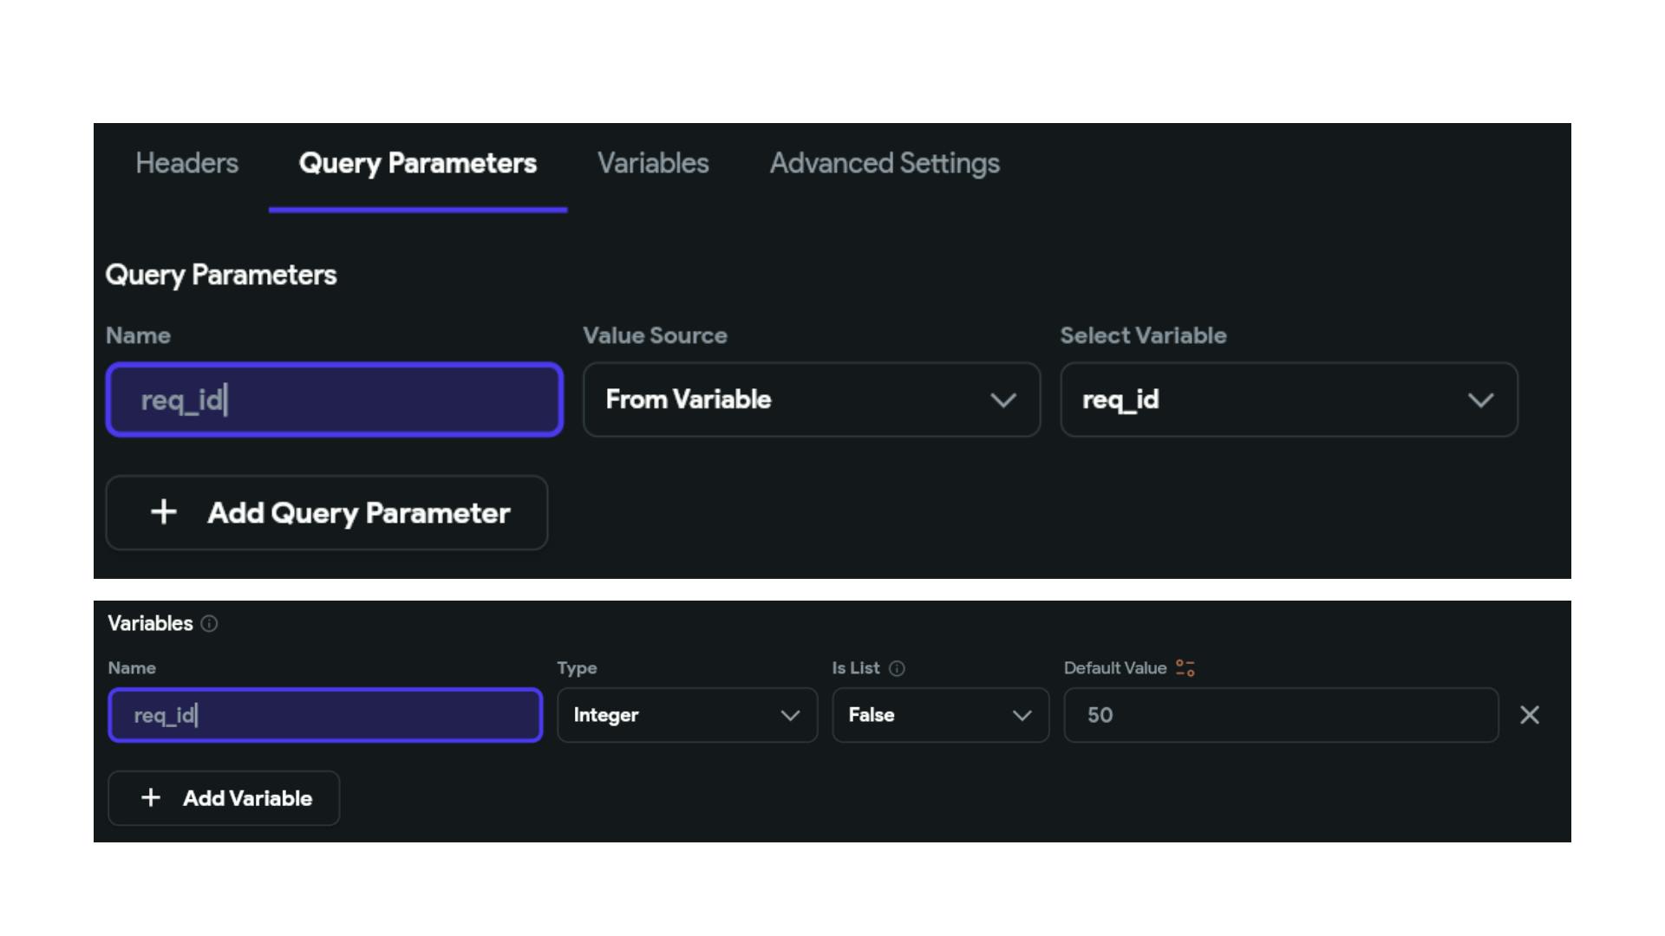
Task: Click the Select Variable label text
Action: point(1143,335)
